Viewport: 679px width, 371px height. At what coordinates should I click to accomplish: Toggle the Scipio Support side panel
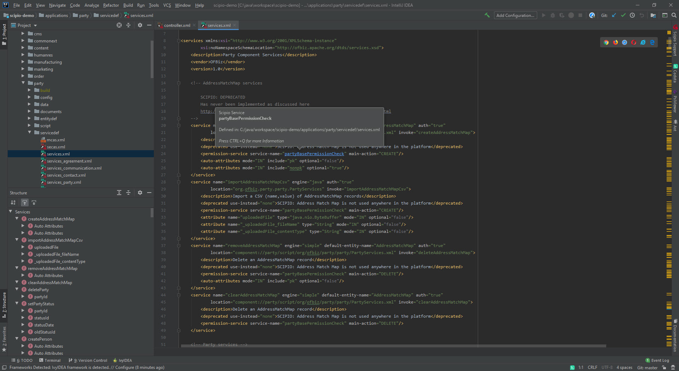tap(675, 41)
